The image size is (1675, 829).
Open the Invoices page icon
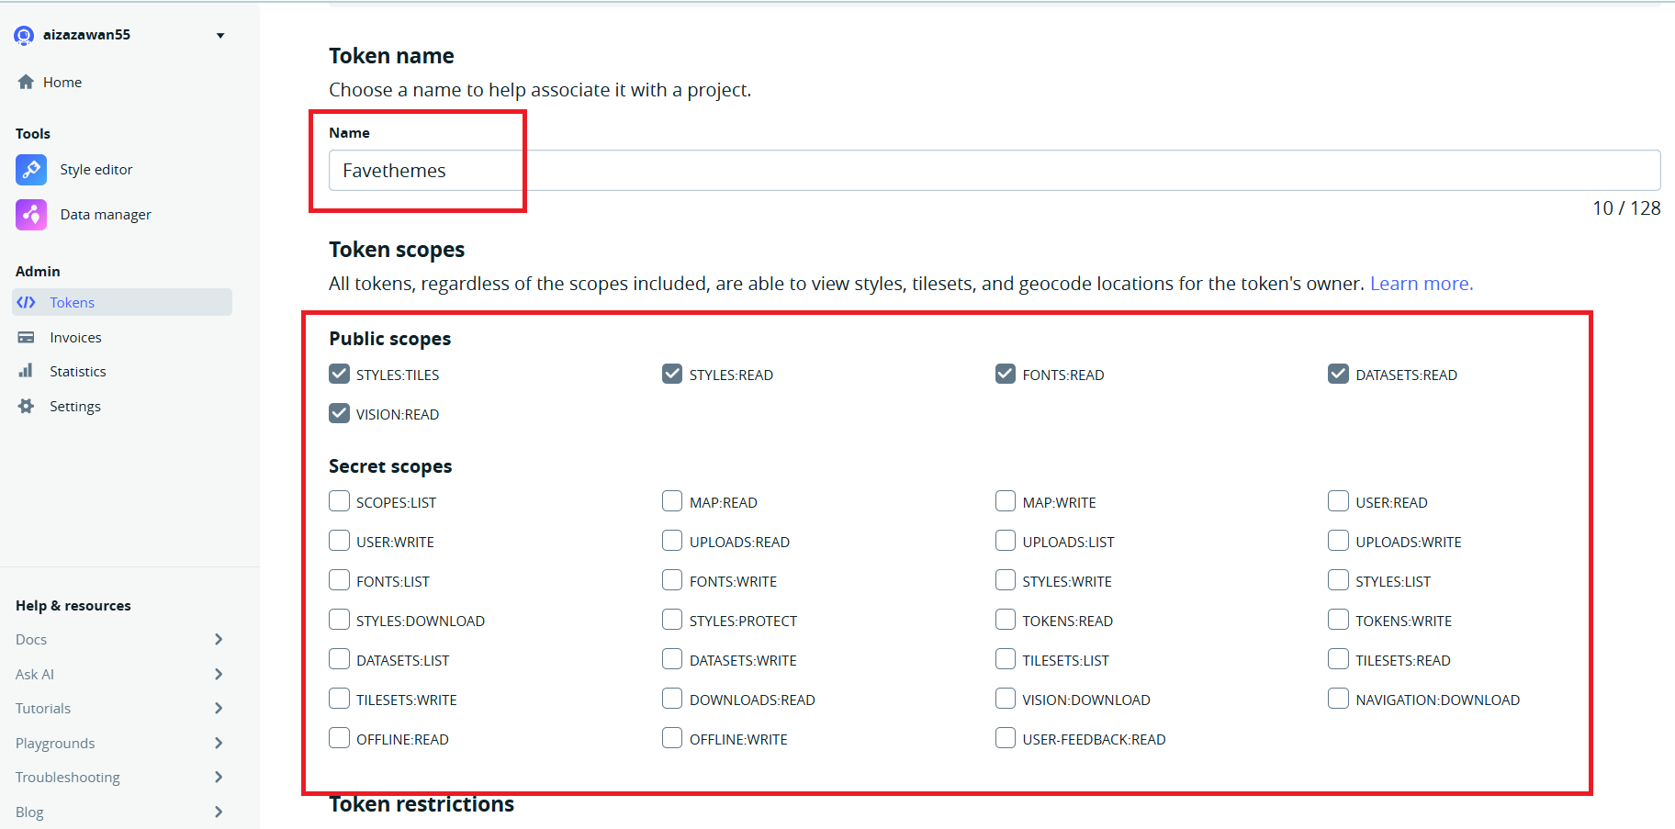coord(27,337)
